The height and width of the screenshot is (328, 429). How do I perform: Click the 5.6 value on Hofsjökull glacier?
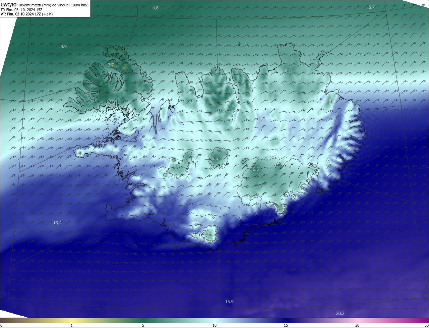215,158
